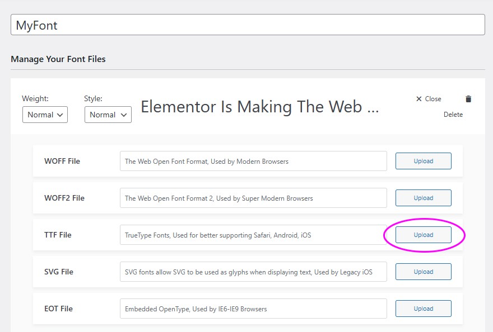The width and height of the screenshot is (493, 332).
Task: Upload an SVG font file
Action: [423, 272]
